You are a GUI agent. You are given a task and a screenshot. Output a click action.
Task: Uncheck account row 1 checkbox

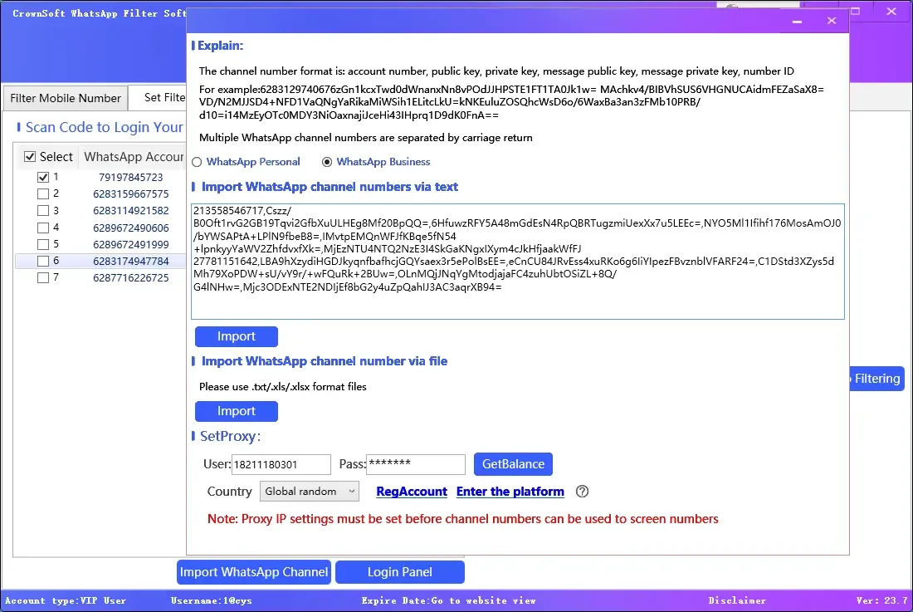43,177
